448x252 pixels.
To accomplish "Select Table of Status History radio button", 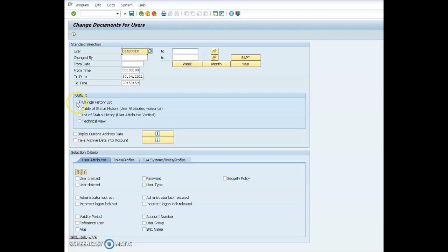I will tap(80, 108).
